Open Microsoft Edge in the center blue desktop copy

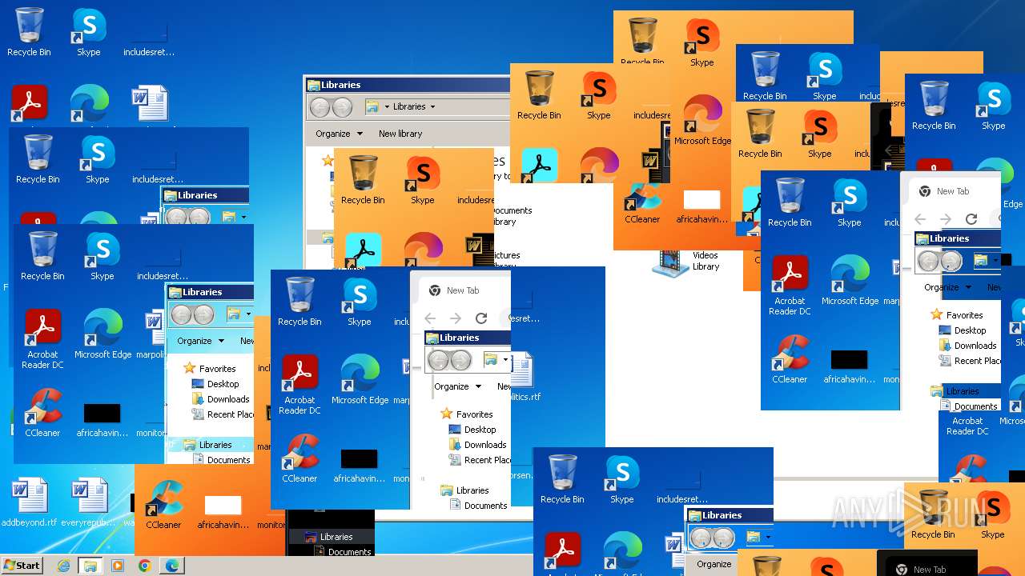click(x=360, y=380)
